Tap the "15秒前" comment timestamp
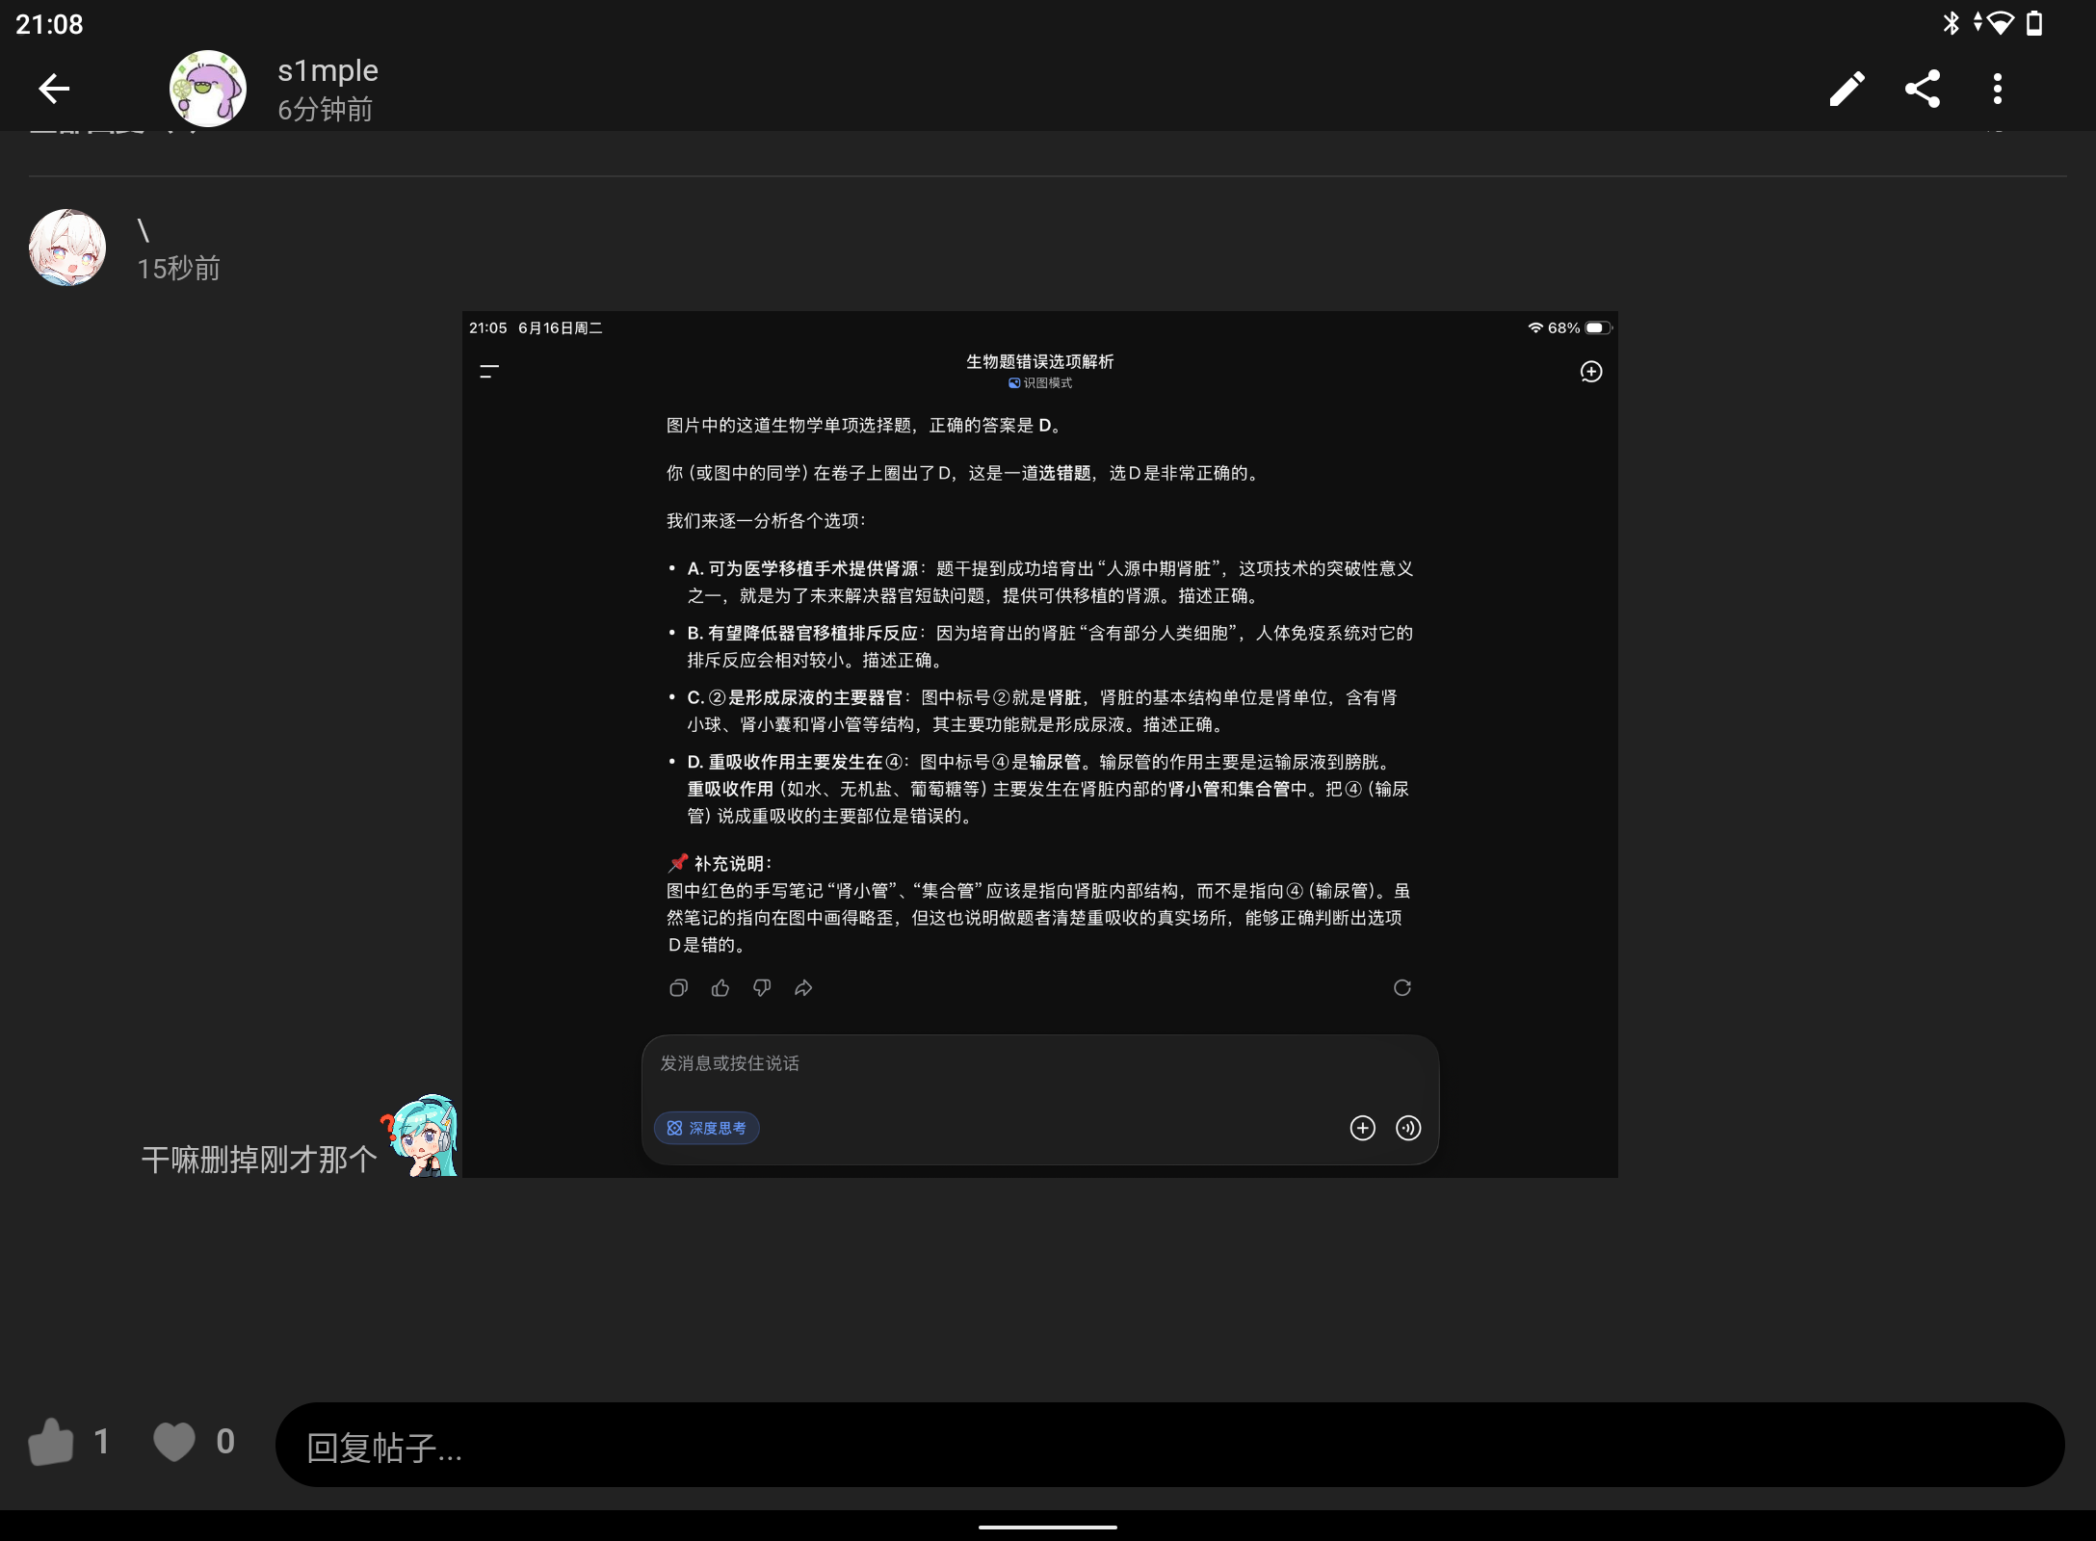2096x1541 pixels. (x=179, y=269)
